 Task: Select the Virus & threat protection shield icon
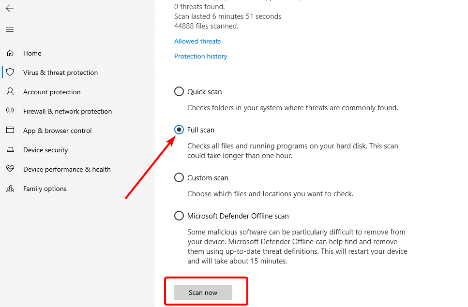[x=10, y=73]
